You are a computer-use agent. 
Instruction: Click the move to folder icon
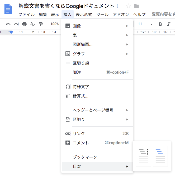[x=136, y=6]
